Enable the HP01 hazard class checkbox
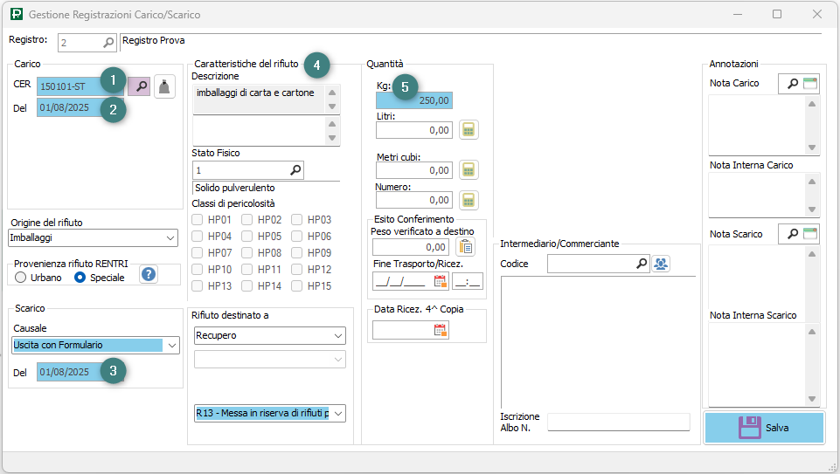Screen dimensions: 840x474 coord(198,220)
